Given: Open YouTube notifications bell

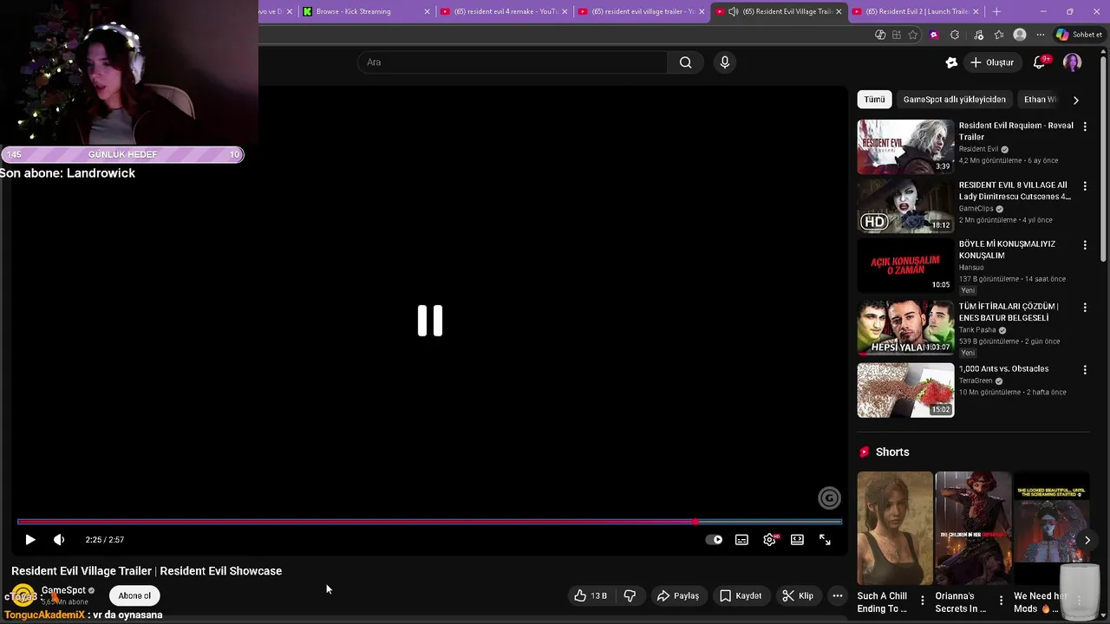Looking at the screenshot, I should (x=1039, y=62).
